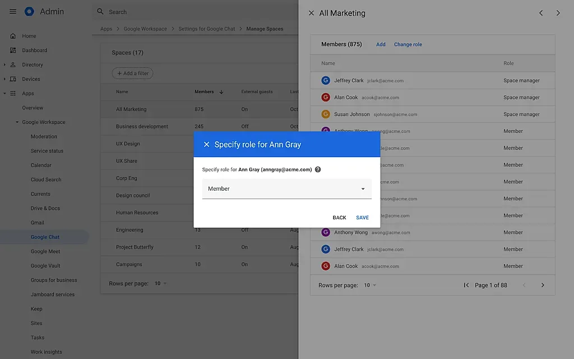
Task: Select the Devices icon in the sidebar
Action: (x=12, y=79)
